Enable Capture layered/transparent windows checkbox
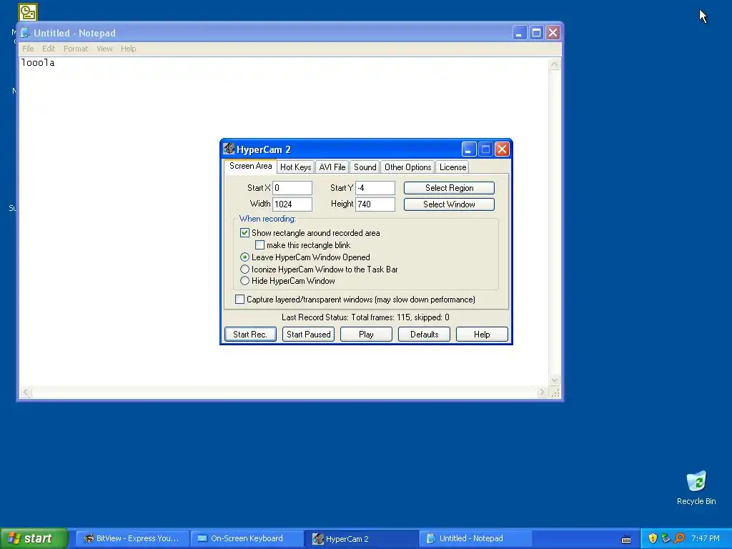Image resolution: width=732 pixels, height=549 pixels. (239, 300)
